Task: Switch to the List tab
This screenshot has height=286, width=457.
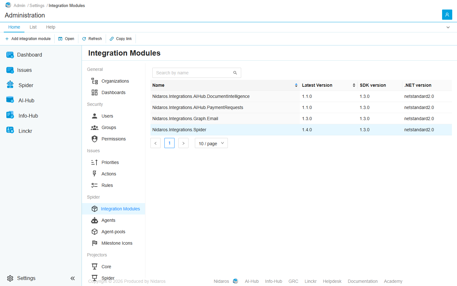Action: point(33,27)
